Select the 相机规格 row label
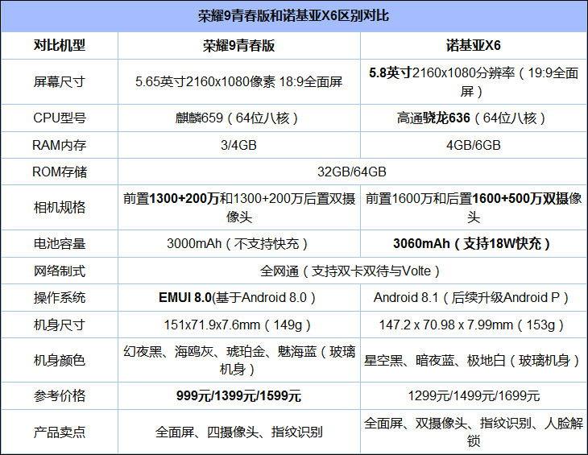 (x=60, y=207)
